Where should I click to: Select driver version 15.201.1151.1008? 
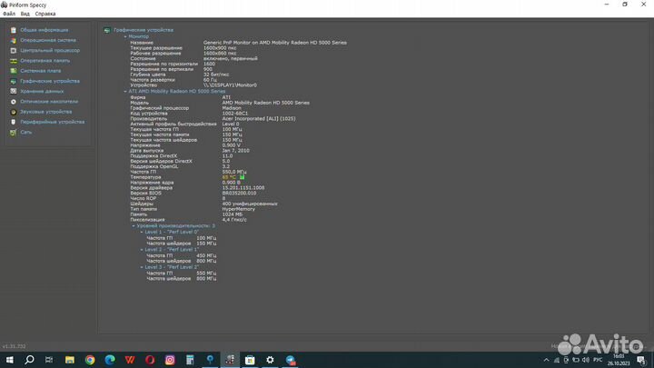click(x=243, y=188)
